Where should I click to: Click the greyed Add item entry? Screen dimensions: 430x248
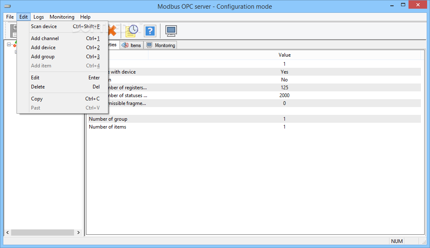click(62, 65)
